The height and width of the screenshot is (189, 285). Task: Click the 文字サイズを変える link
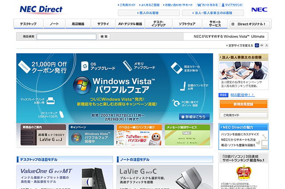240,45
